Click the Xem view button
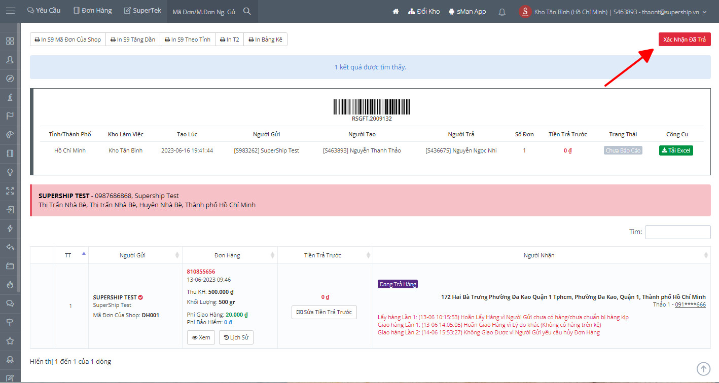 coord(201,337)
